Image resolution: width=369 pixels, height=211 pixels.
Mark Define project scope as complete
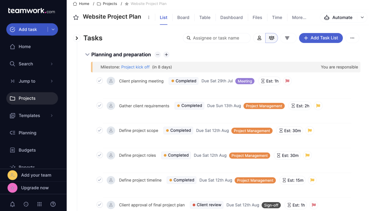click(x=100, y=130)
